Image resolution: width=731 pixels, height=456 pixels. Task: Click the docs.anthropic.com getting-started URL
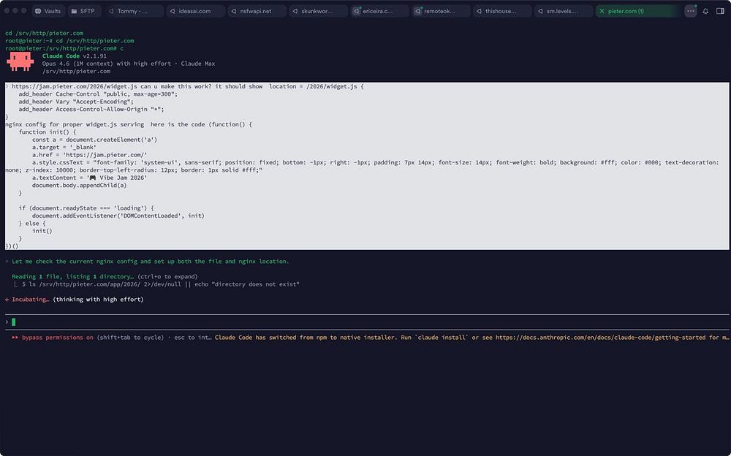coord(600,337)
